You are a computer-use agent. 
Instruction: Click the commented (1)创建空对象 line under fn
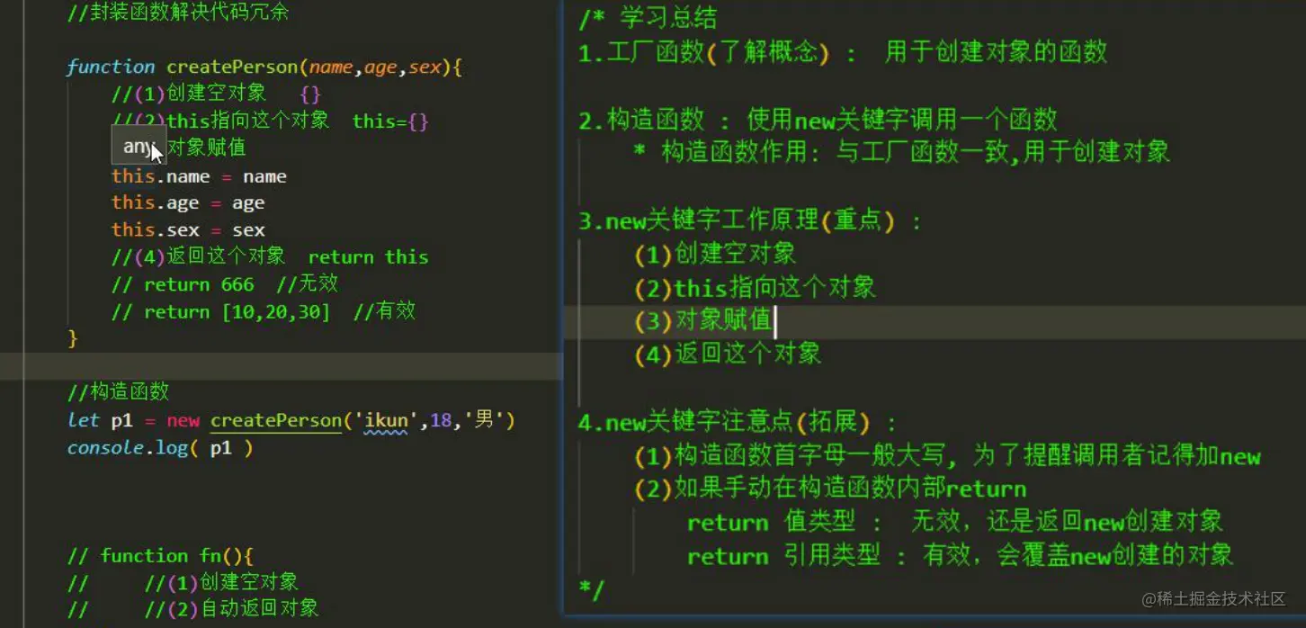tap(183, 582)
